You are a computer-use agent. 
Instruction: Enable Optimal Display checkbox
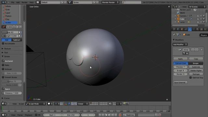pyautogui.click(x=191, y=78)
